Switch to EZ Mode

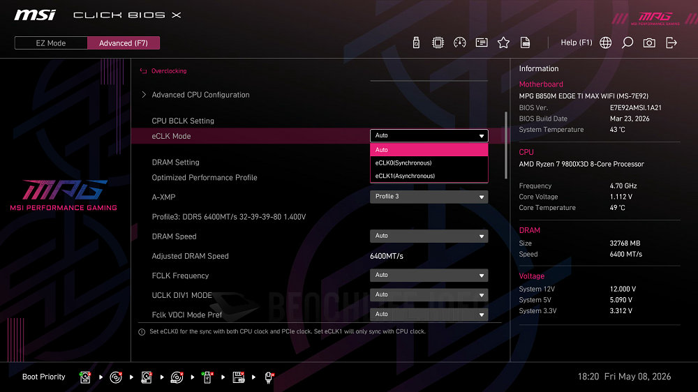(51, 43)
